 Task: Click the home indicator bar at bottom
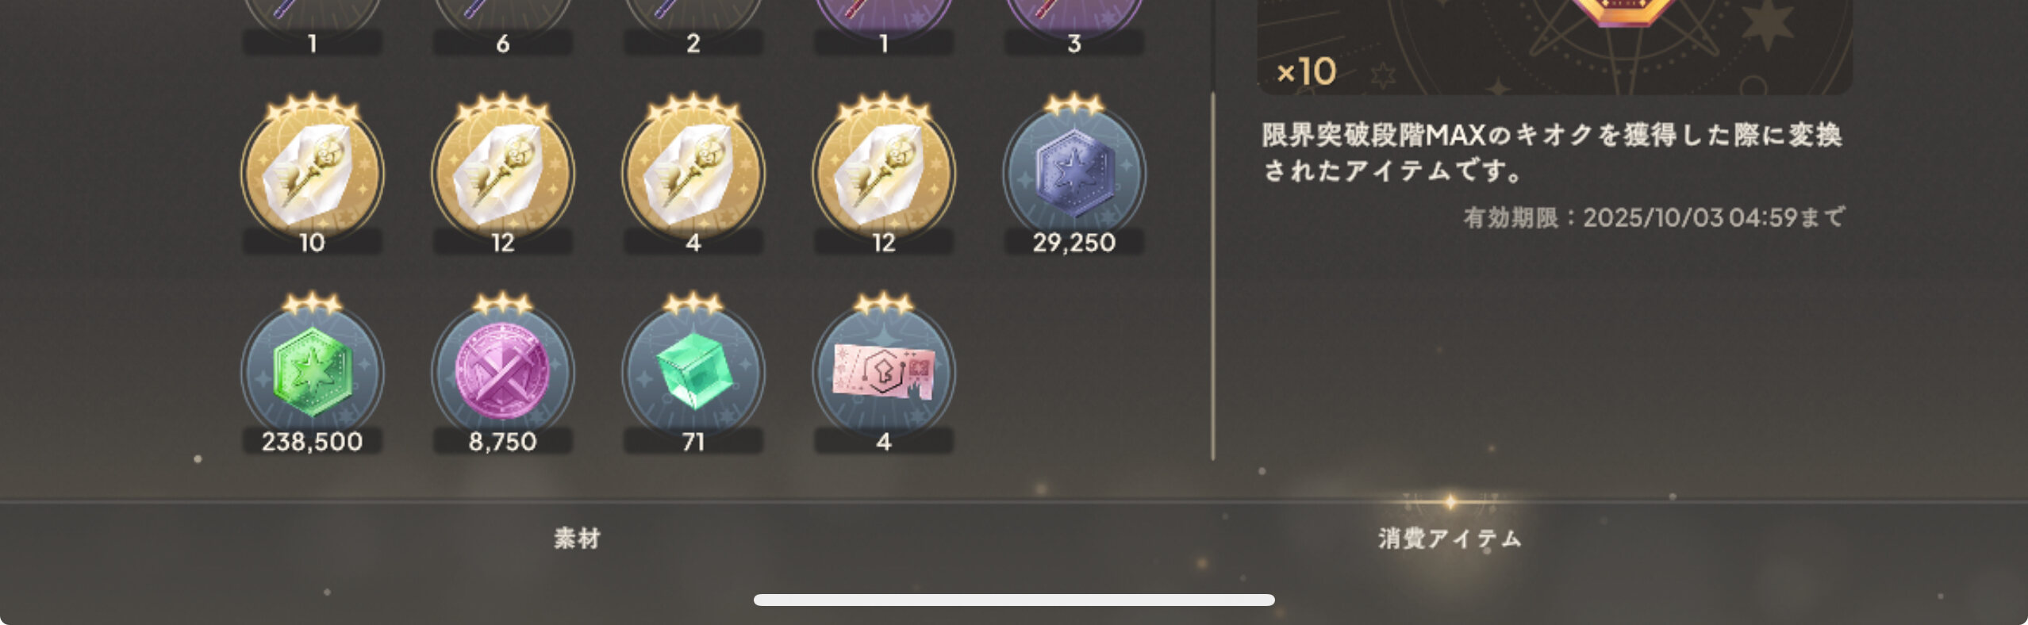click(x=1014, y=600)
